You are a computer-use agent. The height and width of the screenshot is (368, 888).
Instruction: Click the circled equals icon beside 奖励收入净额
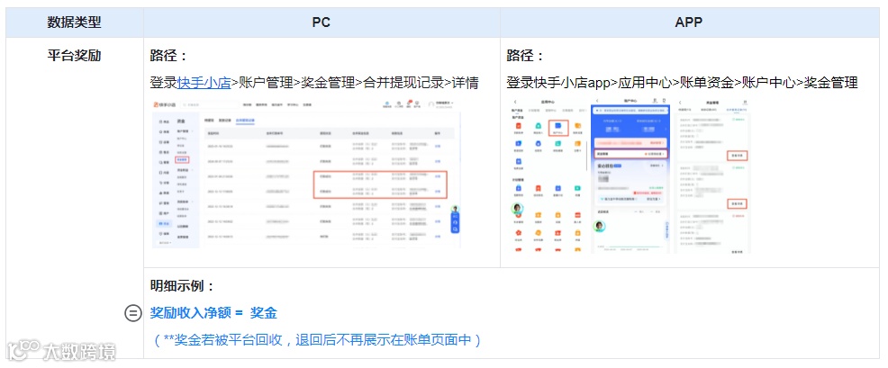tap(133, 312)
